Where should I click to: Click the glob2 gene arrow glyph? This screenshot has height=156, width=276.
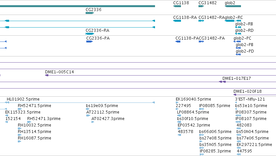233,6
